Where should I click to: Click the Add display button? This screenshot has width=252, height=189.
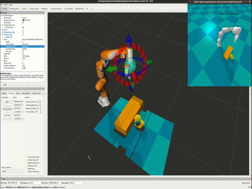[5, 84]
